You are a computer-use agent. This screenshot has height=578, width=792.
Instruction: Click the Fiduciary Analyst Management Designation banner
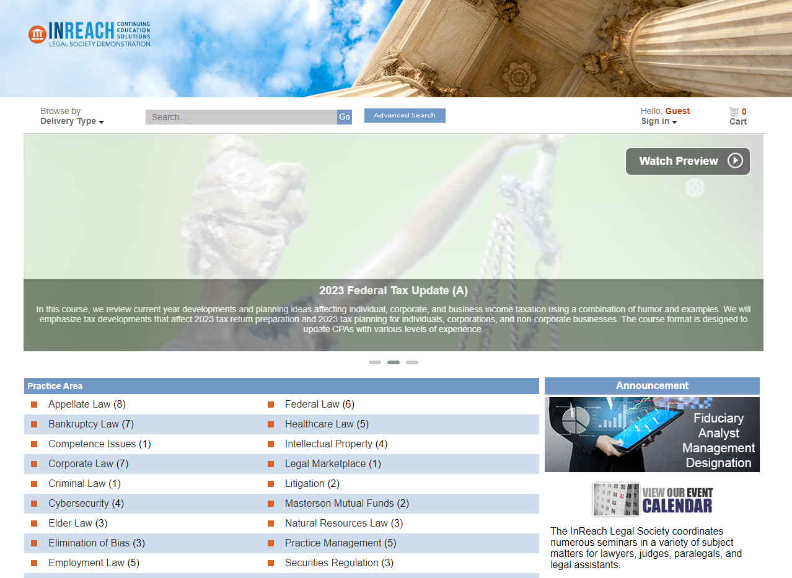pos(652,434)
